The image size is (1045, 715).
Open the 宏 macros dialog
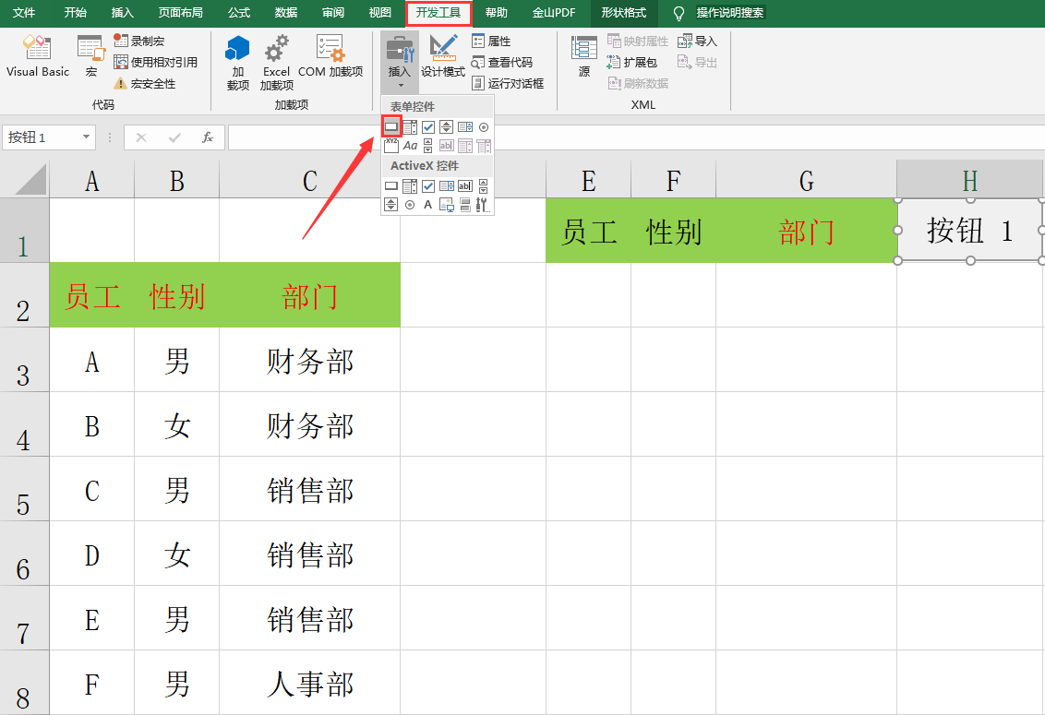click(x=91, y=56)
